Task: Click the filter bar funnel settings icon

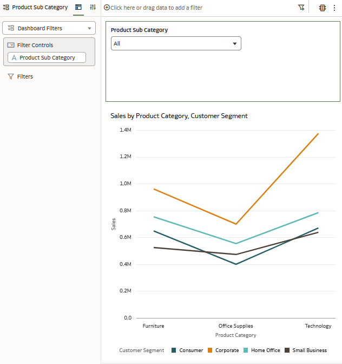Action: click(301, 8)
